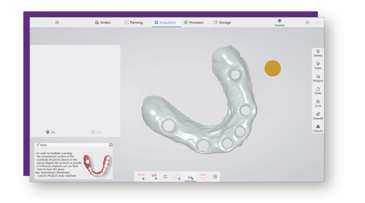Select the bite scan step

[x=203, y=176]
